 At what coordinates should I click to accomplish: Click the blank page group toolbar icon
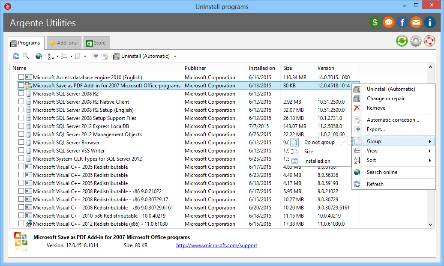point(78,56)
